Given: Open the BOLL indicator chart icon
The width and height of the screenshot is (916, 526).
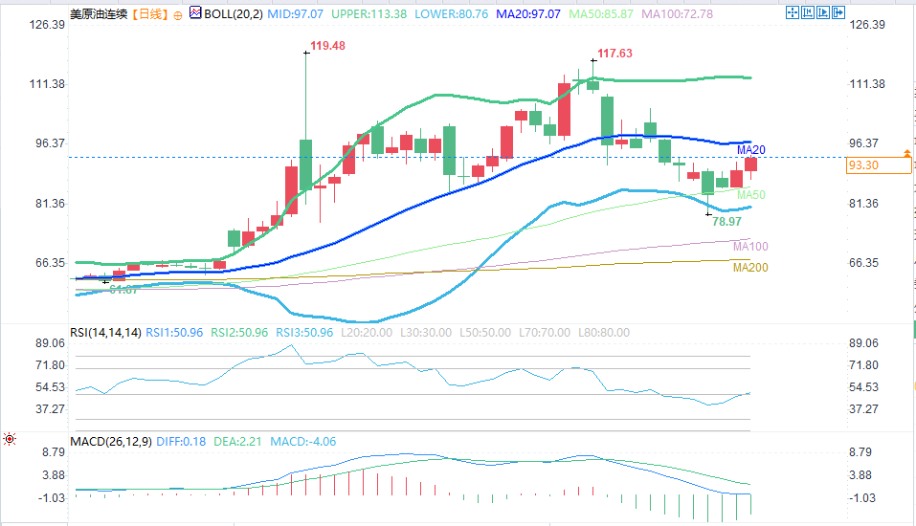Looking at the screenshot, I should click(195, 12).
